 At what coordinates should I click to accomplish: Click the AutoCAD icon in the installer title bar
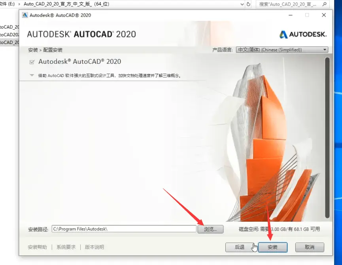[x=25, y=15]
